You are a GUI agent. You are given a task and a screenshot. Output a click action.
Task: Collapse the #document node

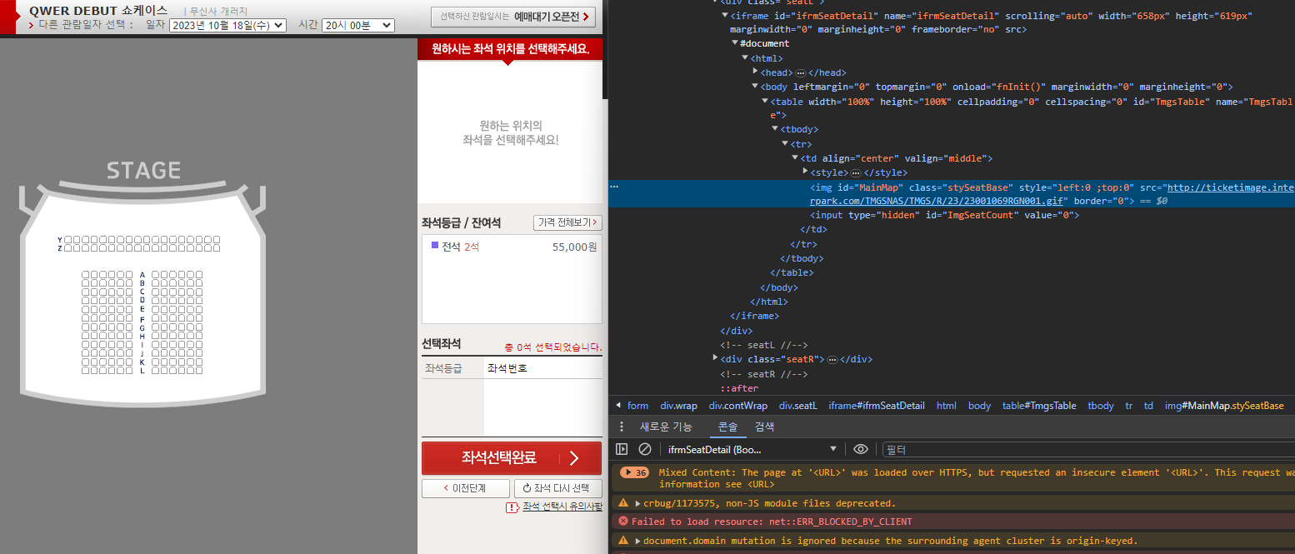pos(735,43)
